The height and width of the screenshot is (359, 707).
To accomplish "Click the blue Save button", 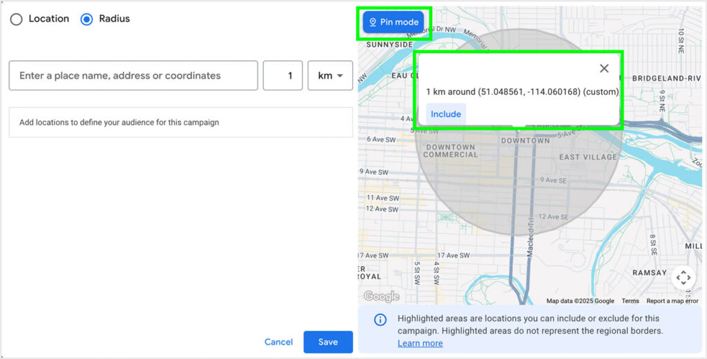I will 328,342.
